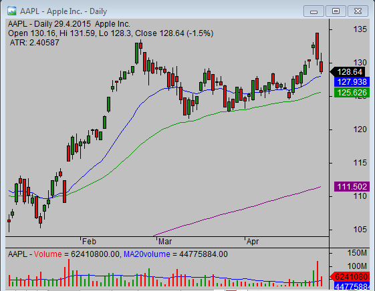Click the Open 130.16 price readout line
The height and width of the screenshot is (291, 375).
pyautogui.click(x=110, y=33)
